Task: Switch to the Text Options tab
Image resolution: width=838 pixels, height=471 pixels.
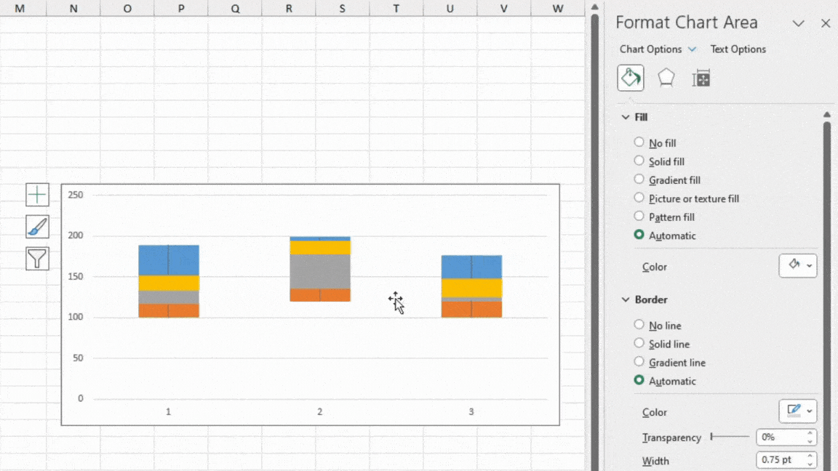Action: click(738, 49)
